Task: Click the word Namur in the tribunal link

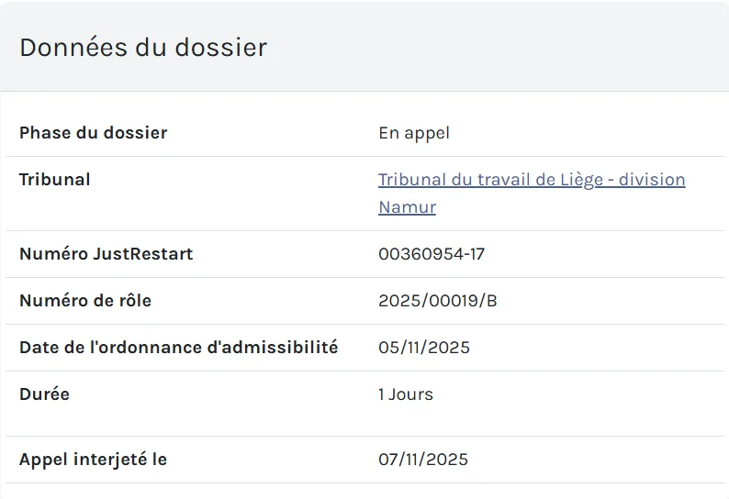Action: [x=407, y=207]
